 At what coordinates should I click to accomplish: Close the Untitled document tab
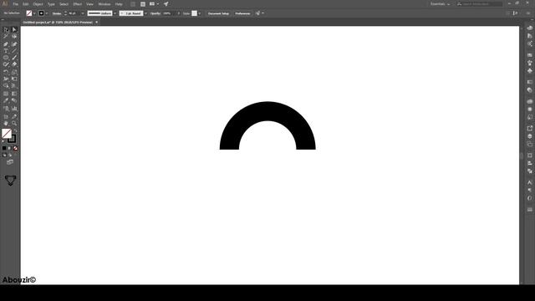coord(97,23)
